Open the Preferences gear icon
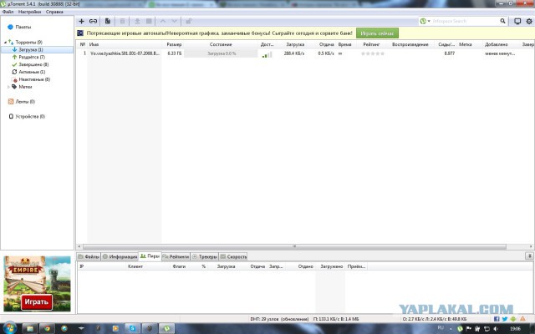The image size is (535, 334). (x=530, y=20)
